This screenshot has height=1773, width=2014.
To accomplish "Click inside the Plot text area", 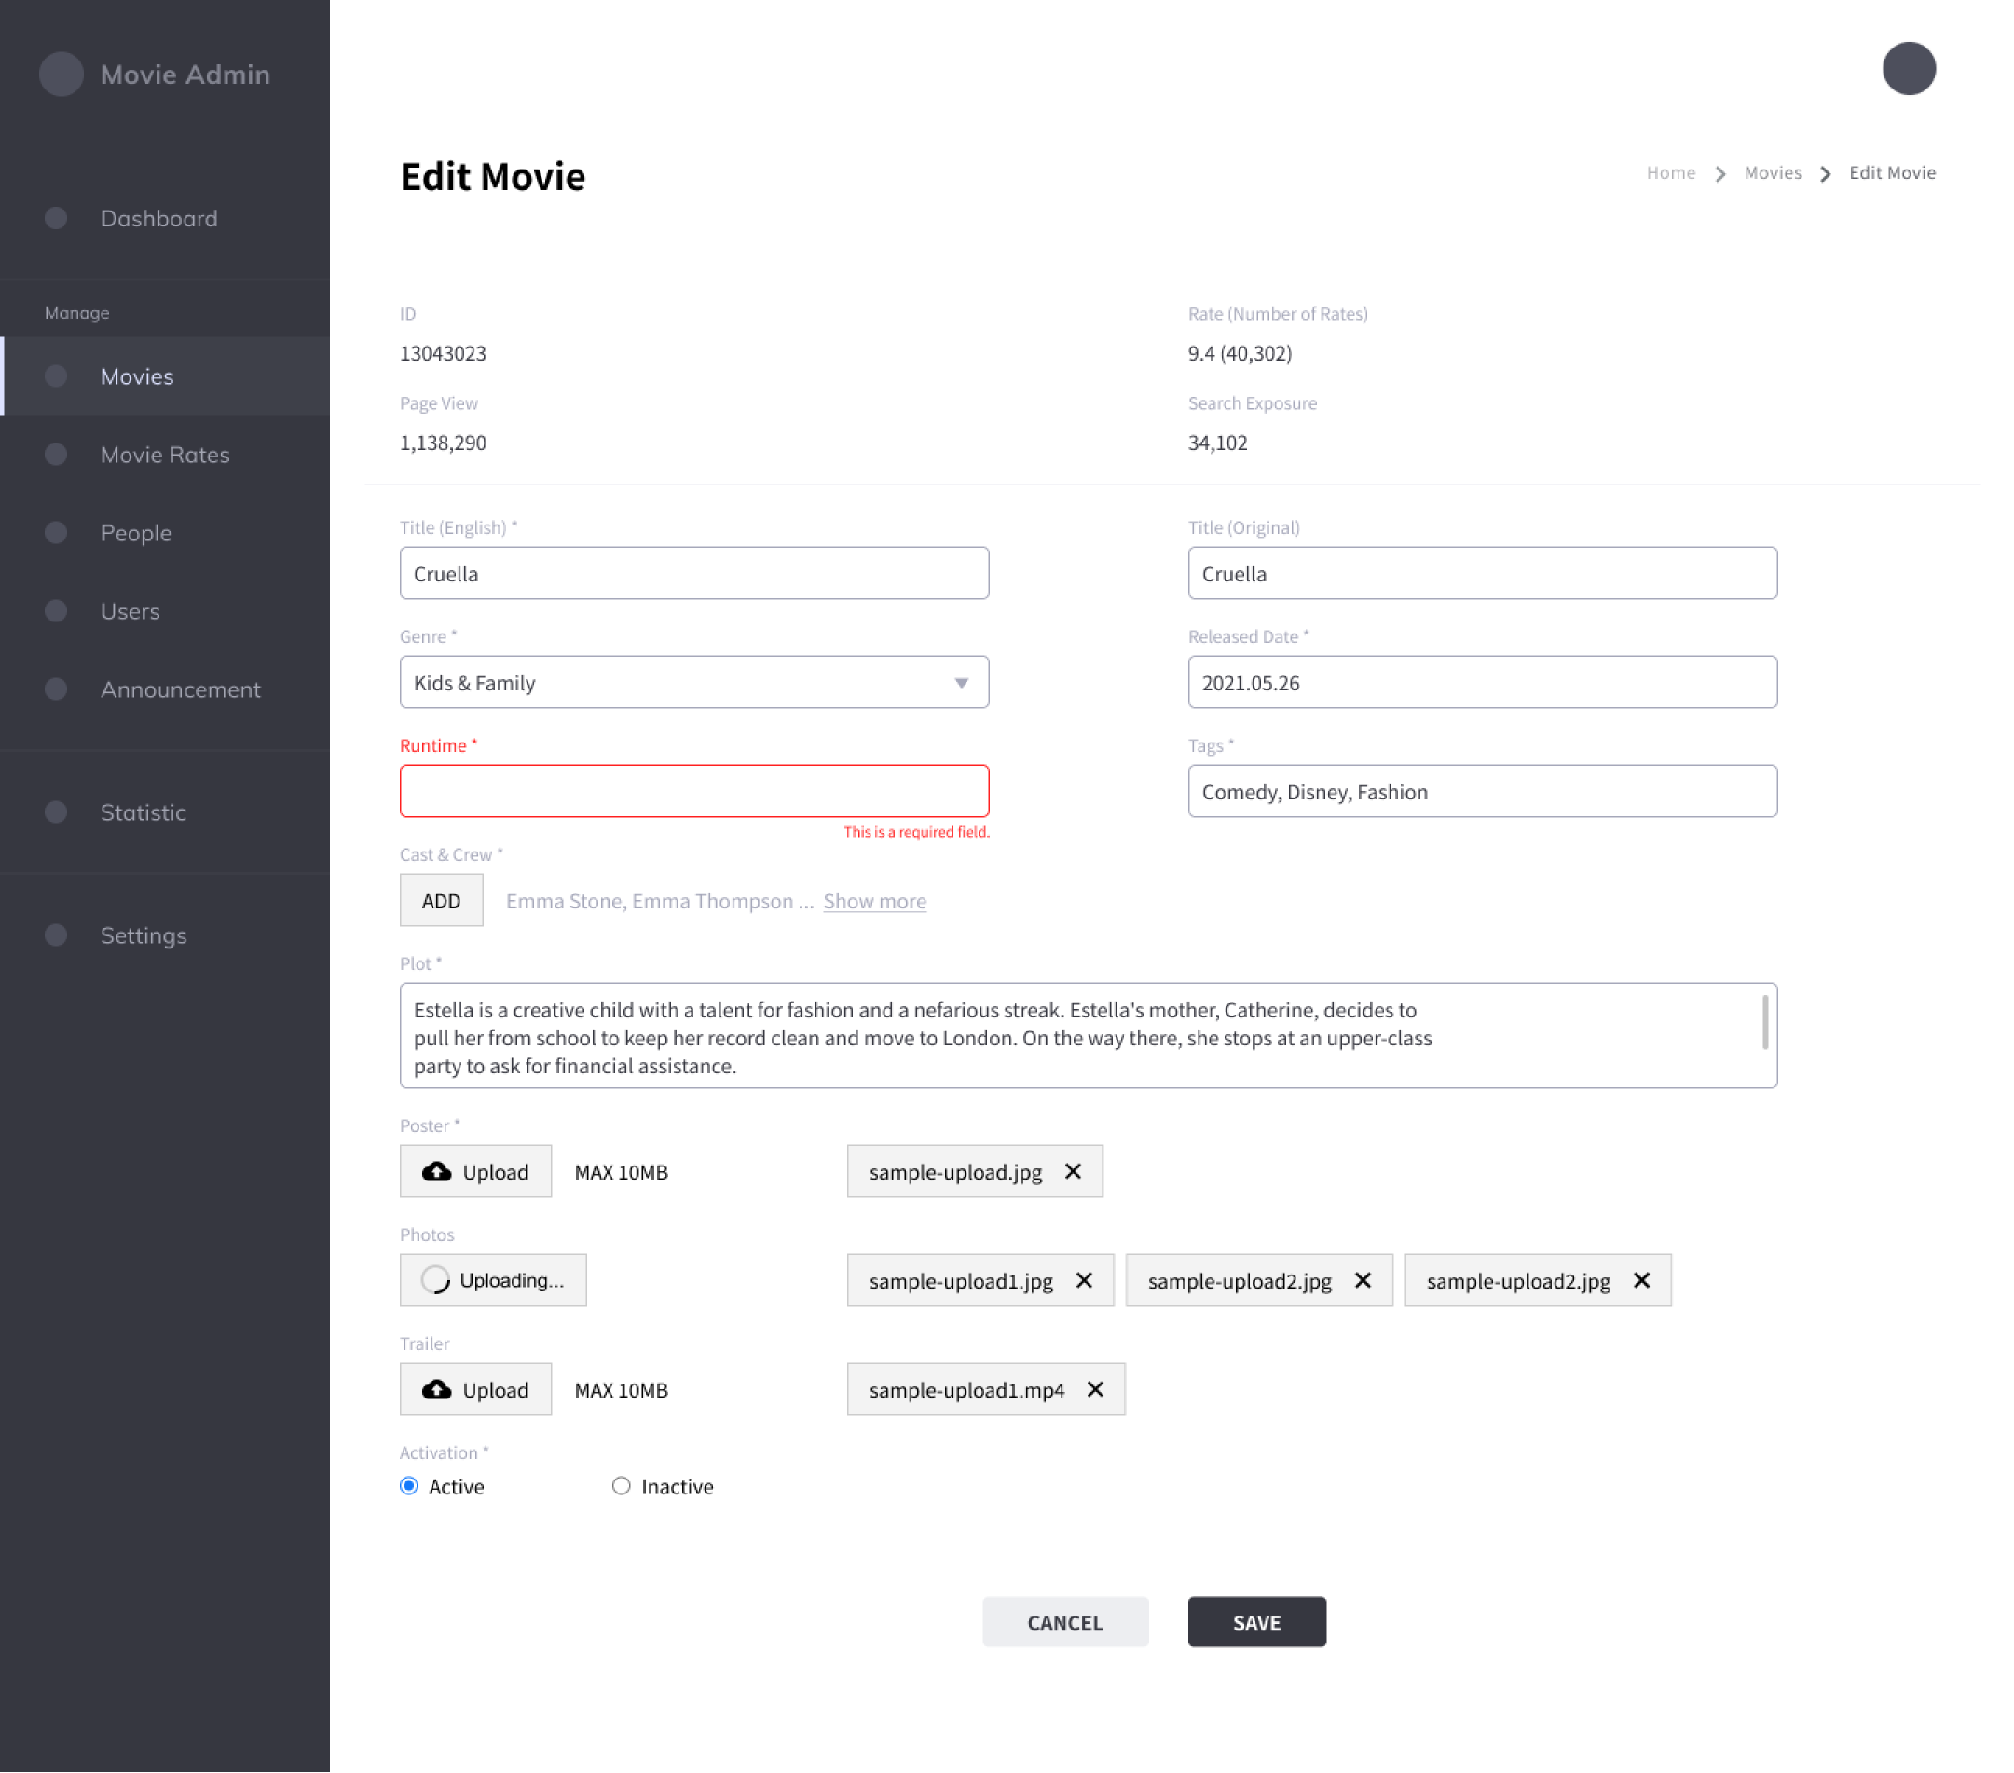I will click(1089, 1035).
